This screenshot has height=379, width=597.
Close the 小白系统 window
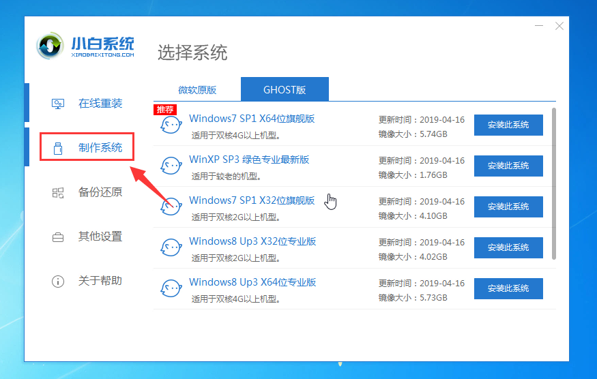(x=559, y=26)
